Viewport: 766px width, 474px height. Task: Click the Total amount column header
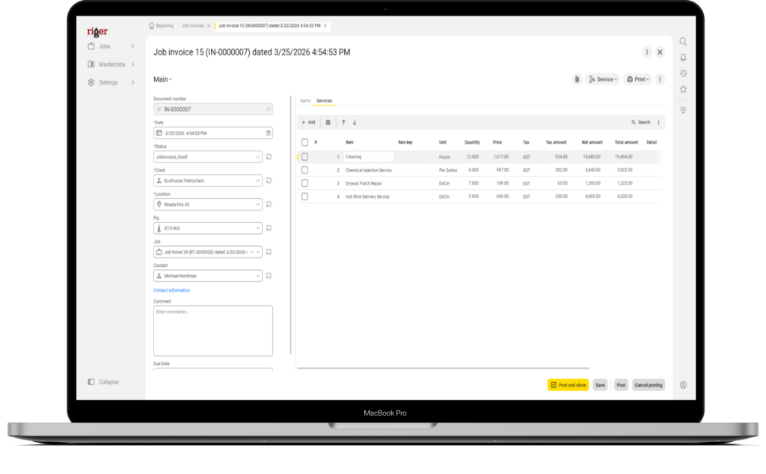coord(626,143)
